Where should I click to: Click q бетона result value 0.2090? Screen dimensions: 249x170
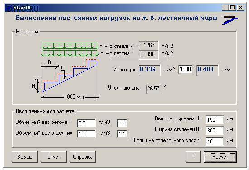[148, 55]
